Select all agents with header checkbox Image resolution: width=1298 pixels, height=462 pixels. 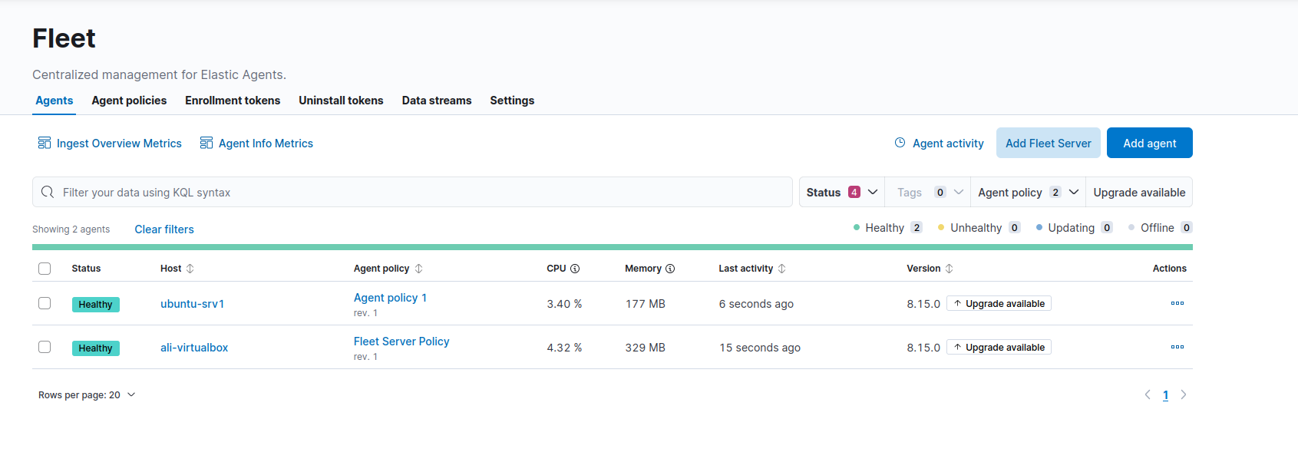pyautogui.click(x=45, y=269)
